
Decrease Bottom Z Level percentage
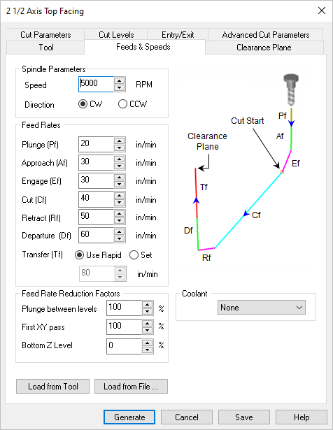click(x=148, y=350)
